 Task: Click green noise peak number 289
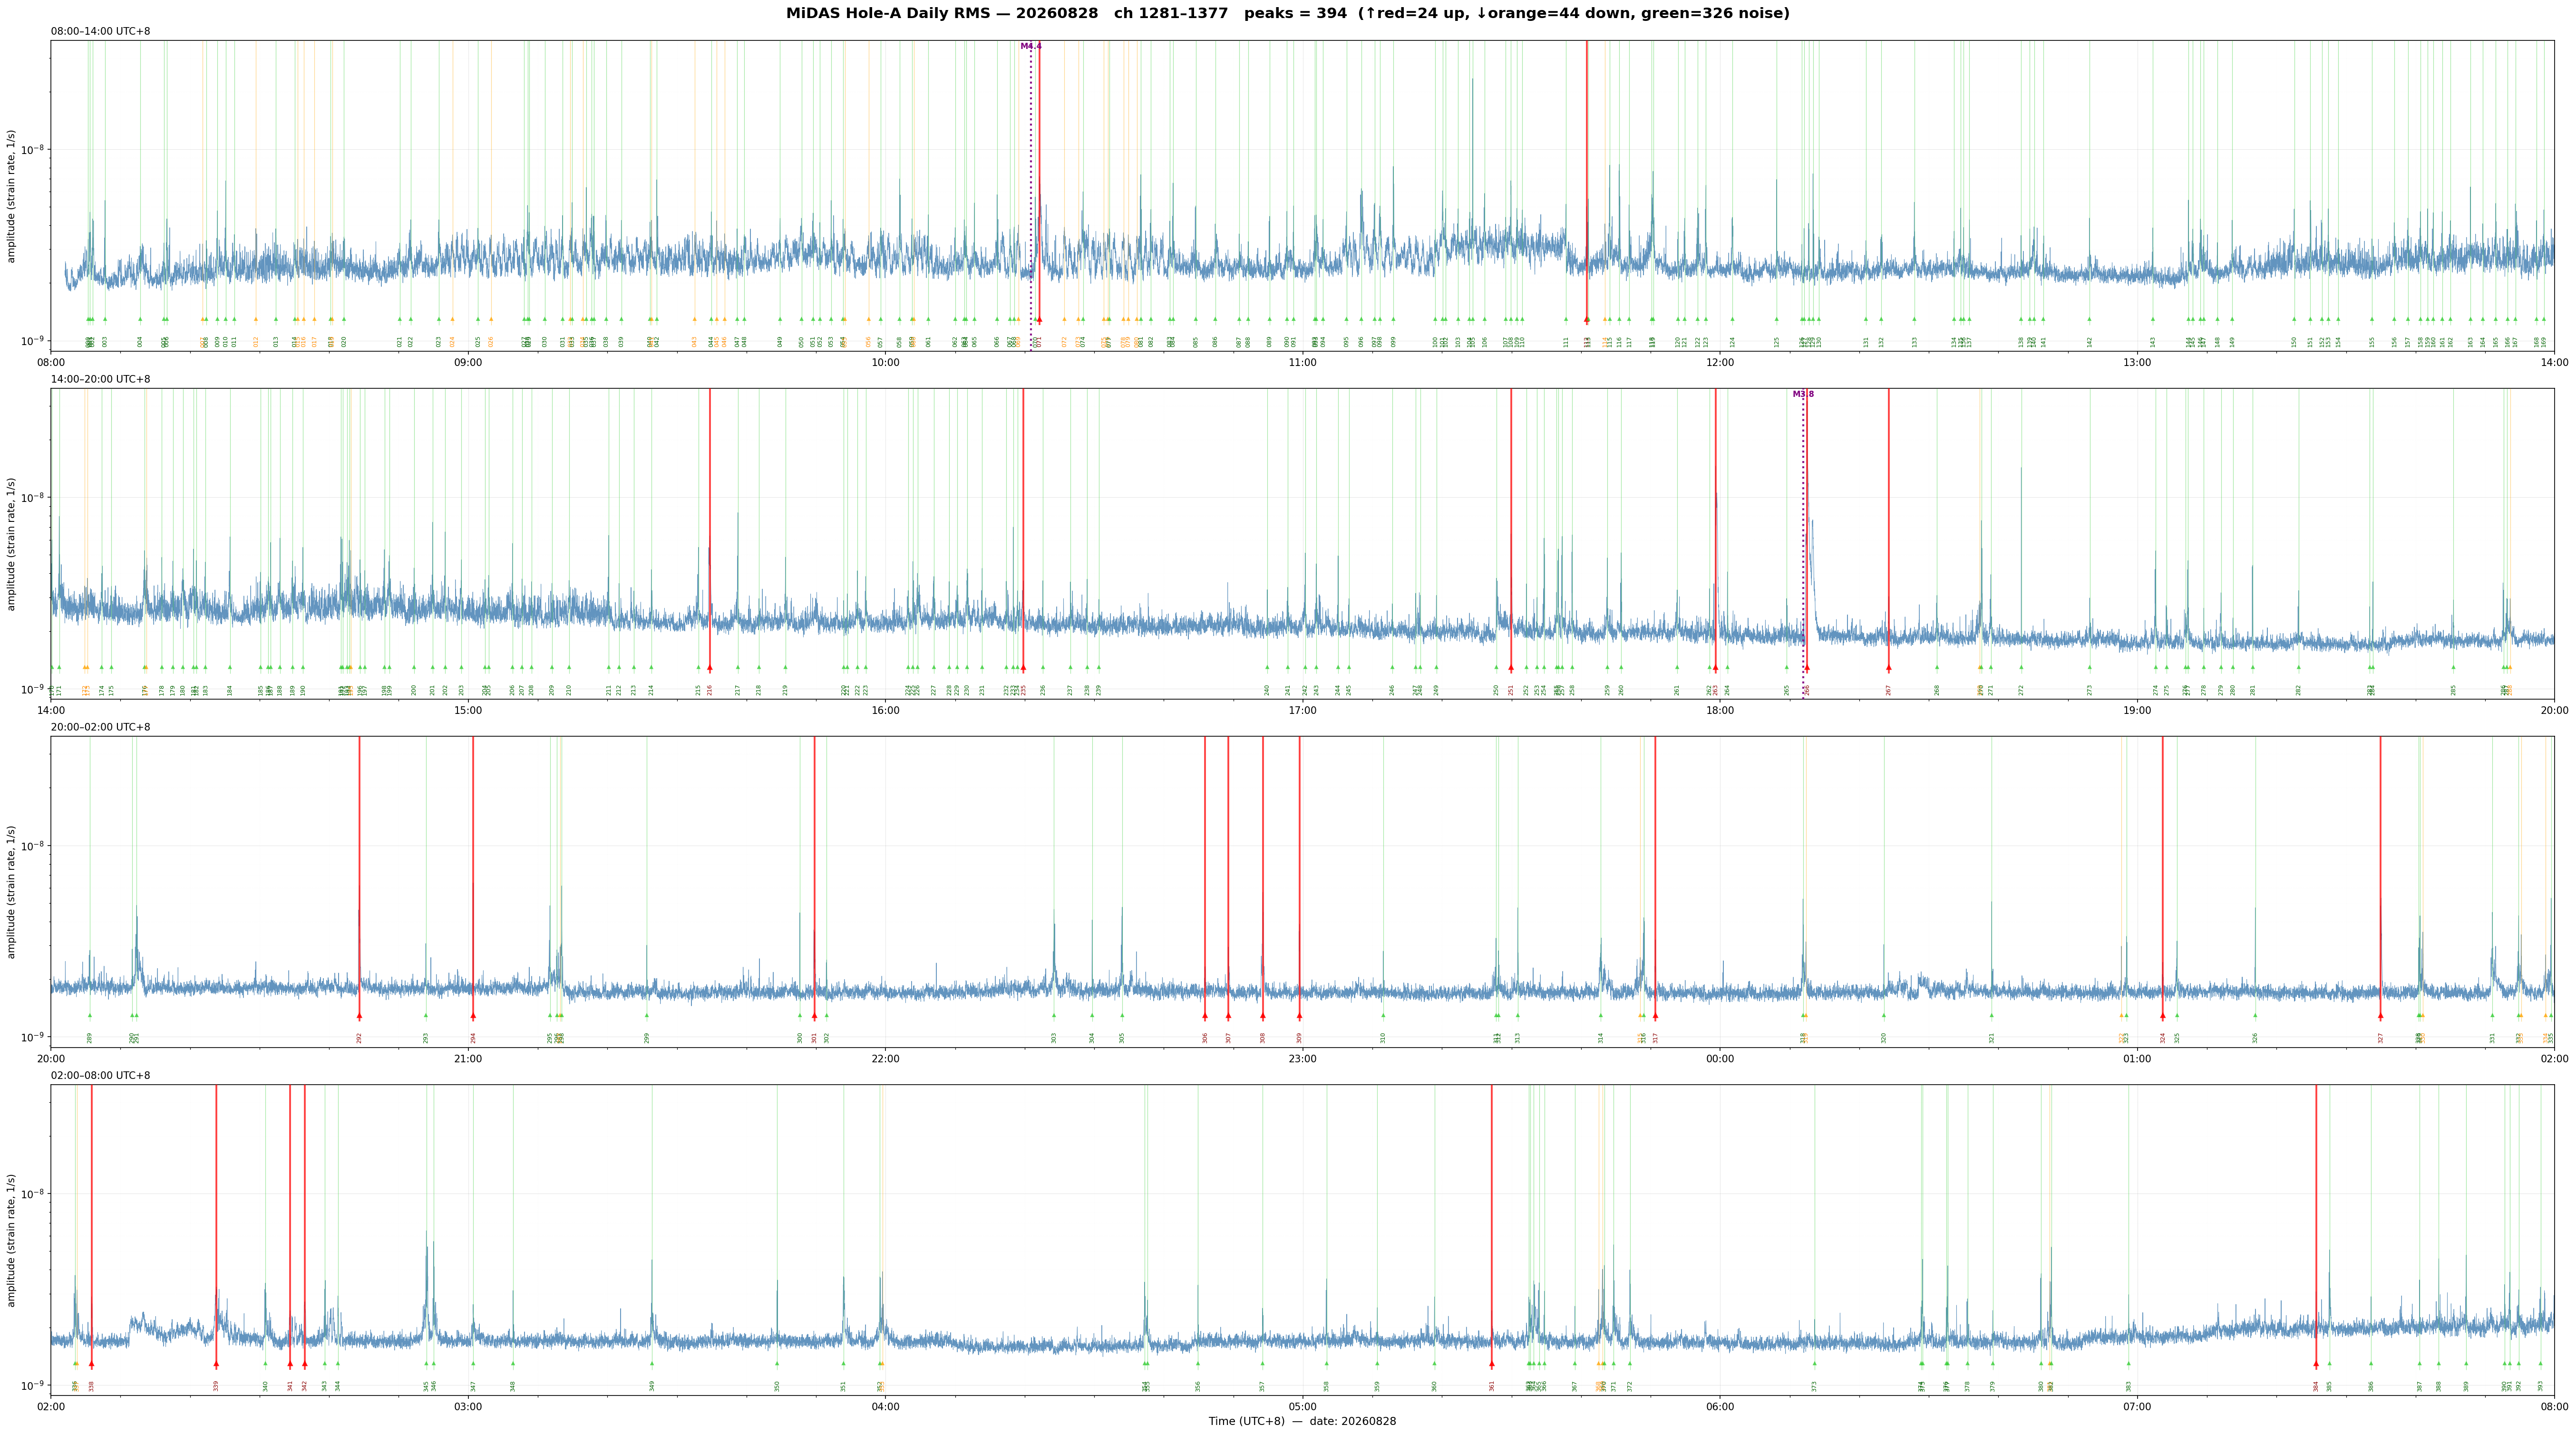click(89, 1038)
